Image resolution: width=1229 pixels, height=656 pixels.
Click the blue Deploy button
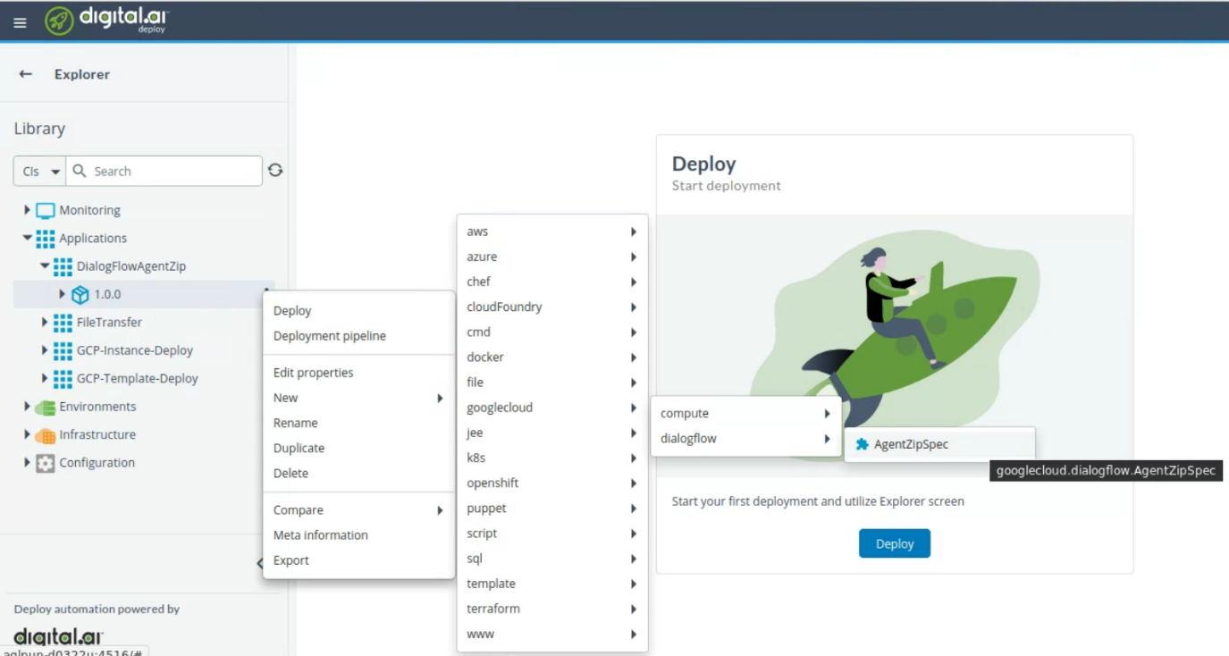click(x=894, y=543)
